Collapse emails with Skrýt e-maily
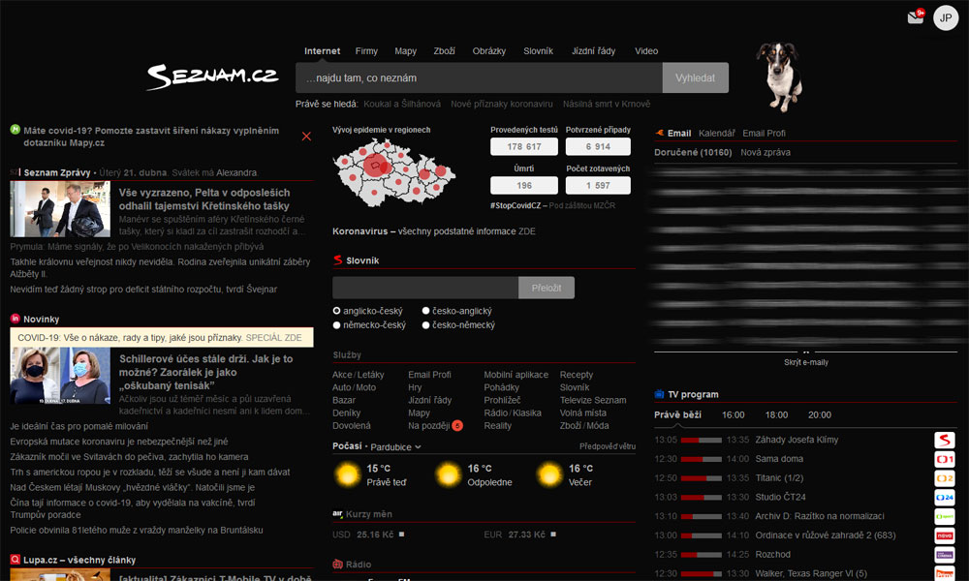The image size is (969, 581). click(x=806, y=362)
